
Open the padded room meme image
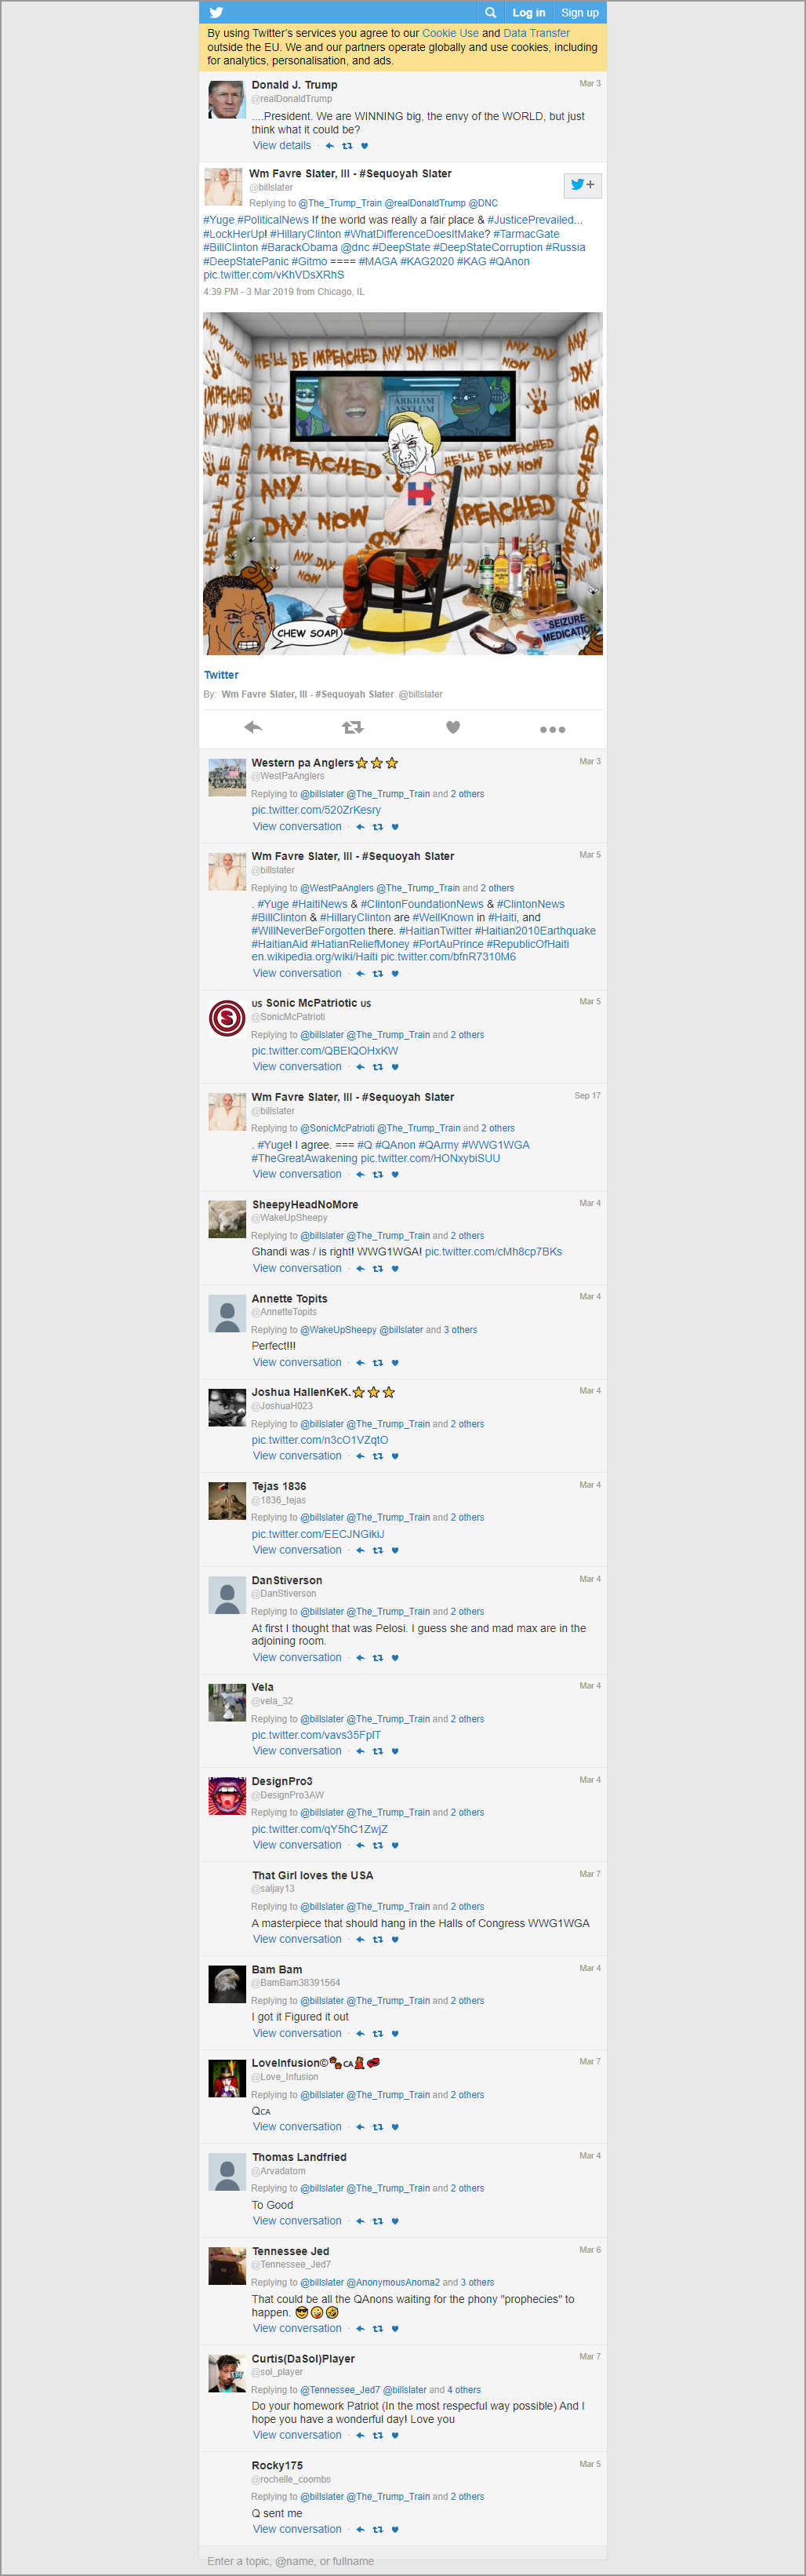point(402,484)
